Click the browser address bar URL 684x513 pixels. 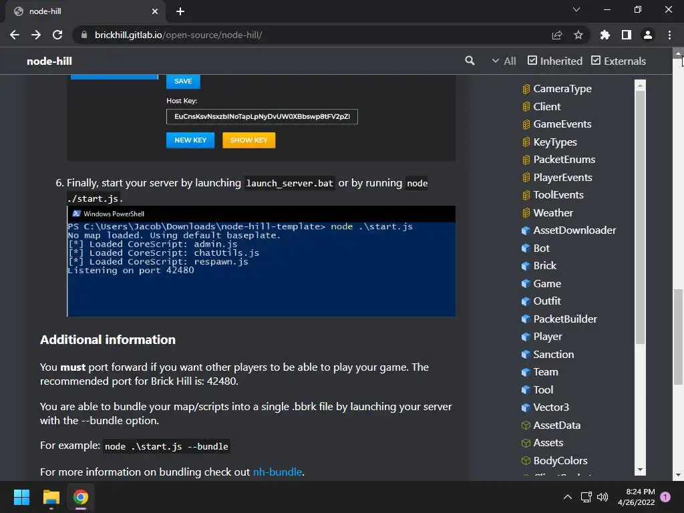click(x=178, y=35)
